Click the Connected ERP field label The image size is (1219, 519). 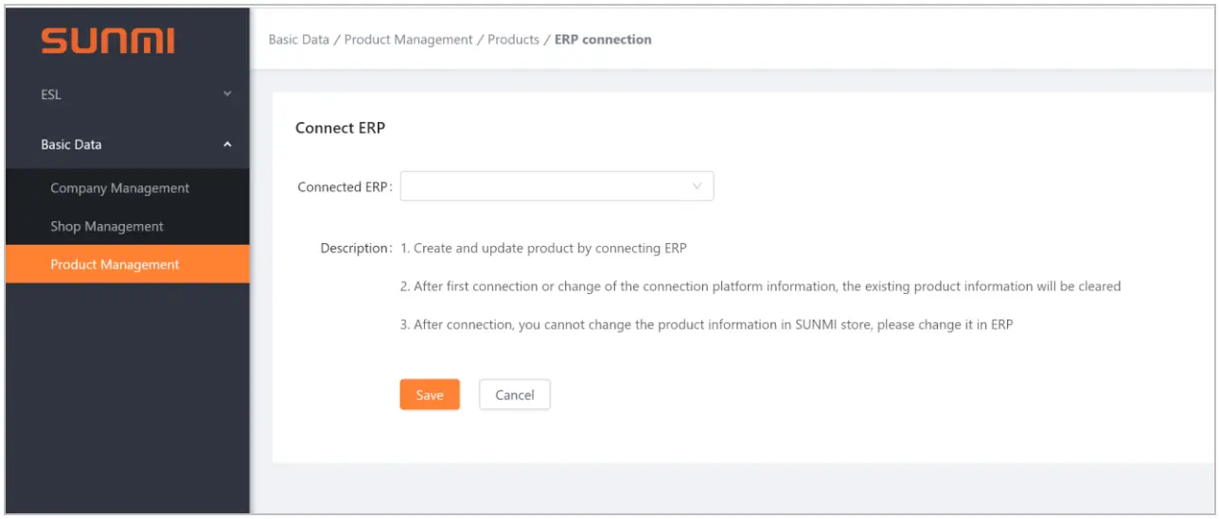click(343, 187)
